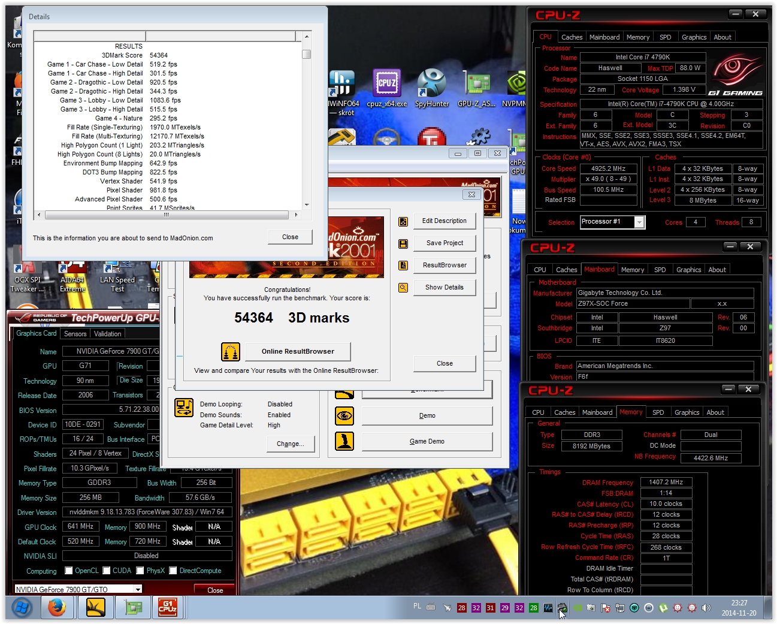
Task: Click the Driver Version field in GPU-Z
Action: coord(147,513)
